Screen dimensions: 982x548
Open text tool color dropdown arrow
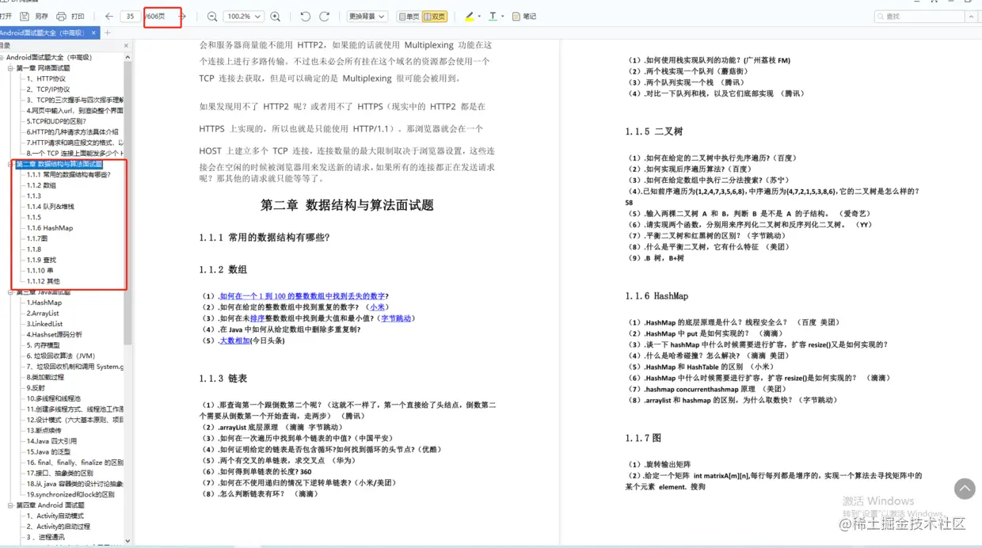(503, 16)
